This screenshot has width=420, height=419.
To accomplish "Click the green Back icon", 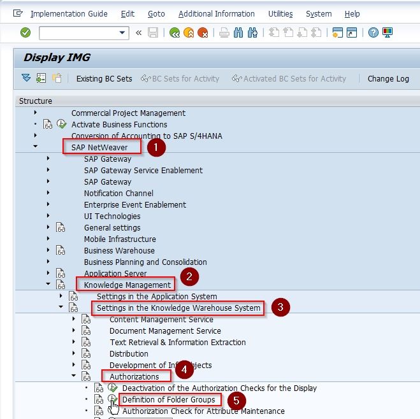I will click(175, 32).
